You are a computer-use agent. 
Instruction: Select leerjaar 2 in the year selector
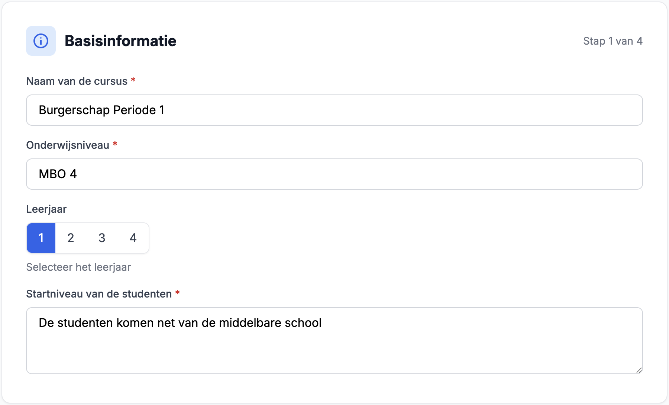71,238
